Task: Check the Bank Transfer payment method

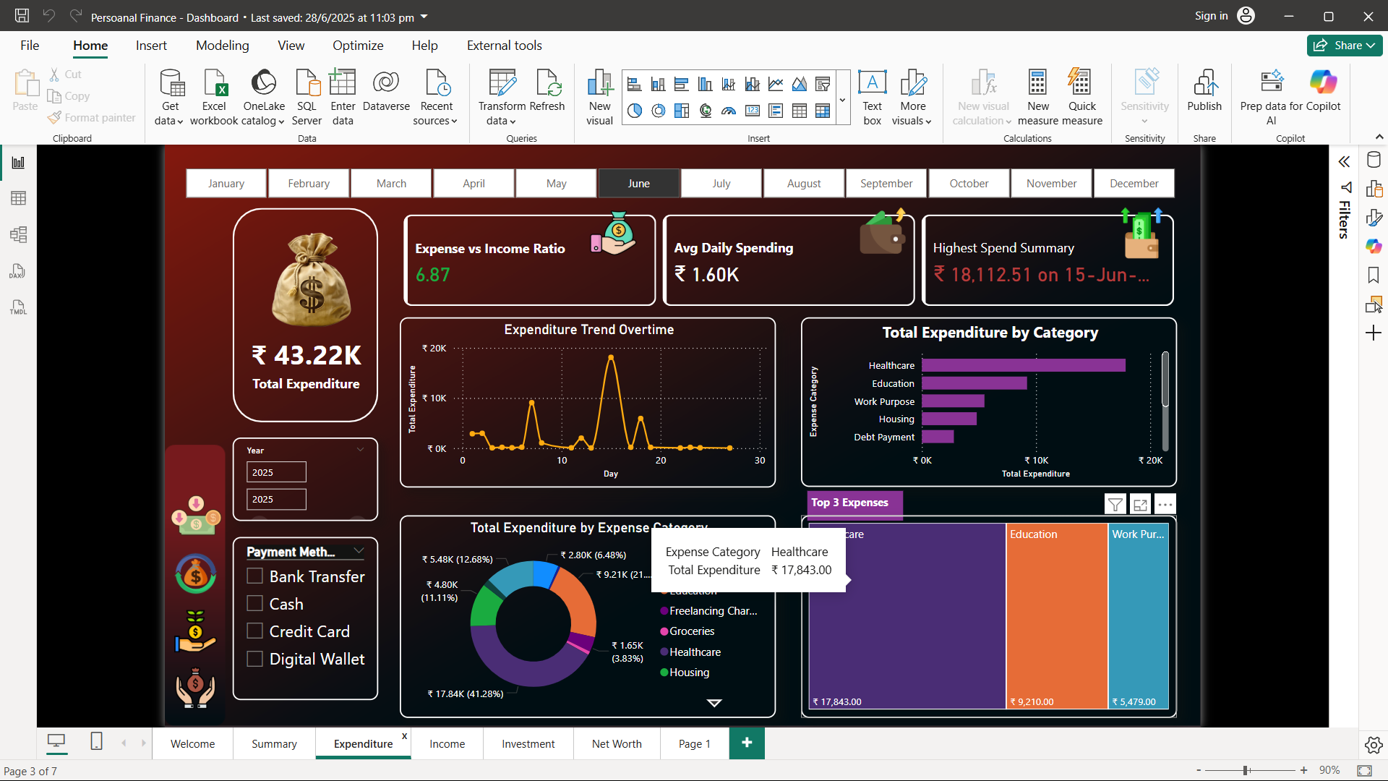Action: (254, 576)
